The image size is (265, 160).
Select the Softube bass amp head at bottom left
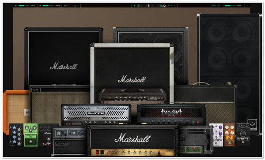[69, 141]
